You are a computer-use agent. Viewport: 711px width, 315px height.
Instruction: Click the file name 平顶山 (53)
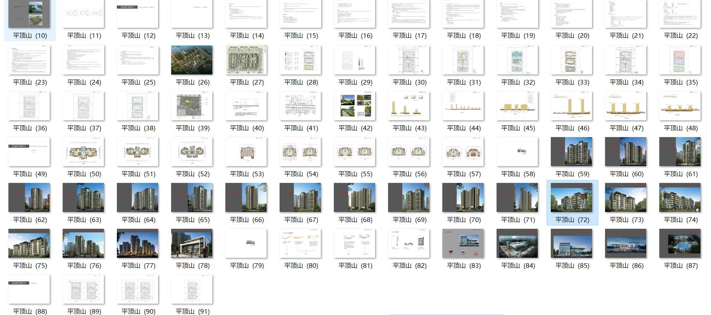pyautogui.click(x=247, y=174)
